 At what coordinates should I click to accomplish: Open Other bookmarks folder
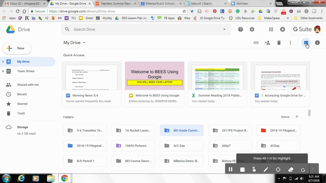(308, 18)
